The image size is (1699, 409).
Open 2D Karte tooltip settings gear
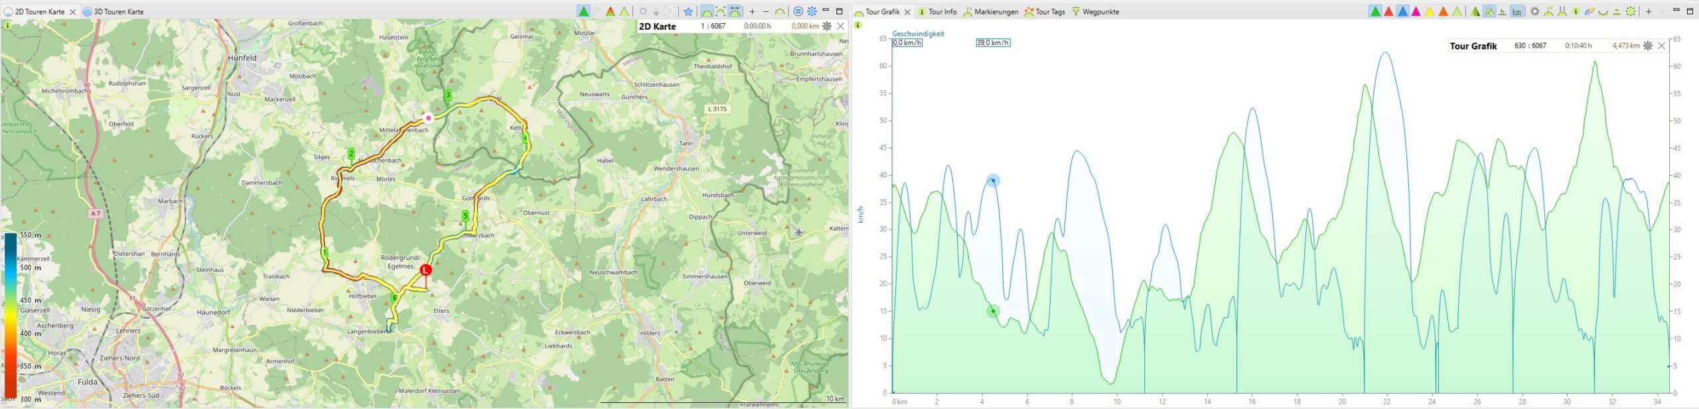pos(827,26)
